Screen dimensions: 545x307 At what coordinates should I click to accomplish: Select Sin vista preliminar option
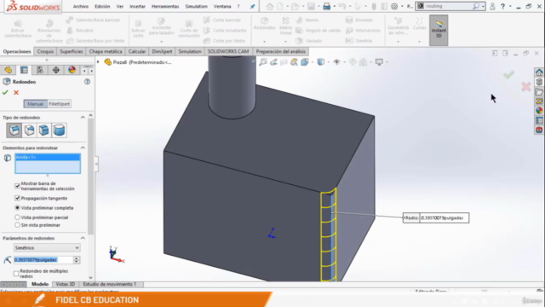tap(17, 225)
